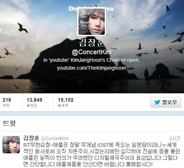This screenshot has width=184, height=168.
Task: View the 15,102 팔로워 list
Action: click(x=66, y=102)
